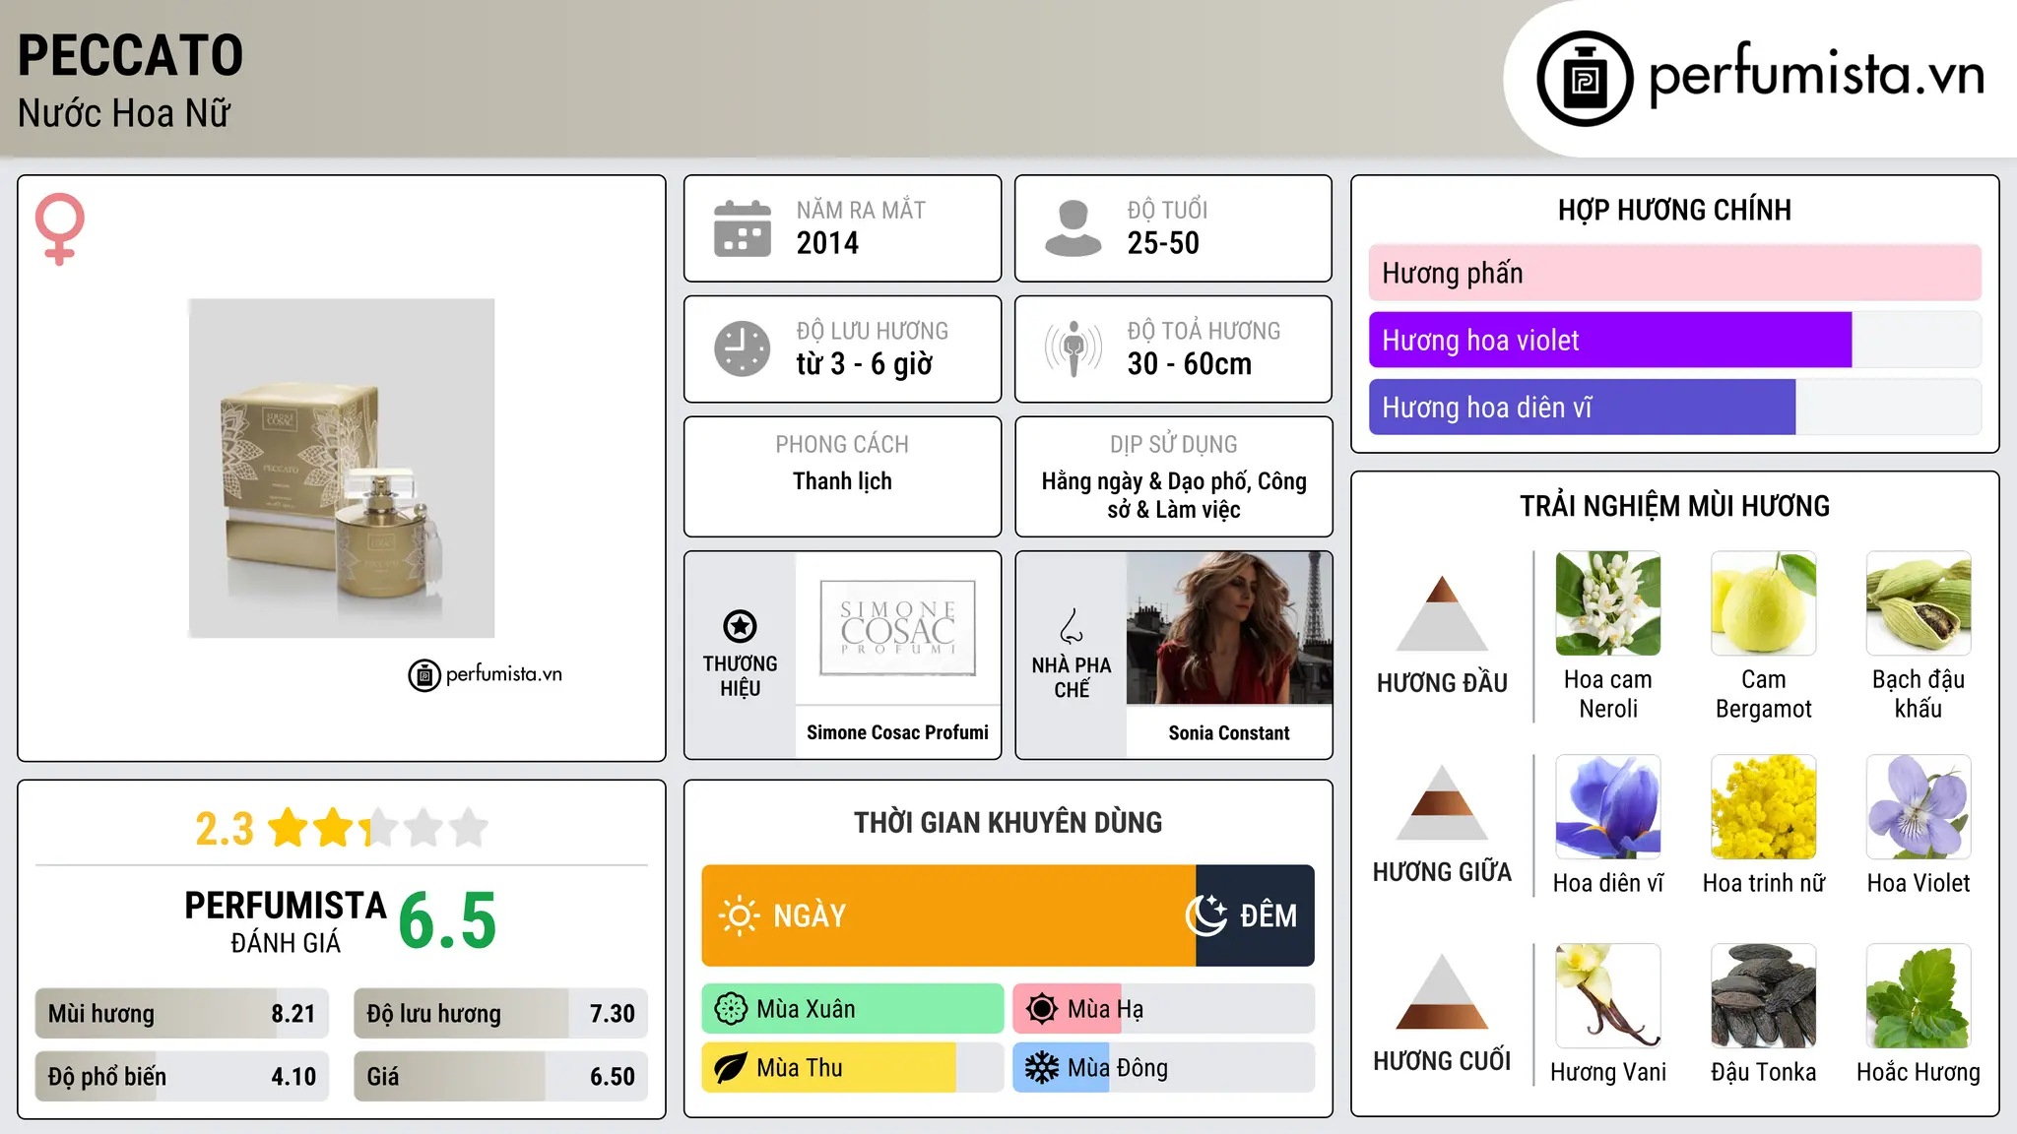Image resolution: width=2017 pixels, height=1134 pixels.
Task: Click the Hương hoa diên vĩ accord bar
Action: 1675,407
